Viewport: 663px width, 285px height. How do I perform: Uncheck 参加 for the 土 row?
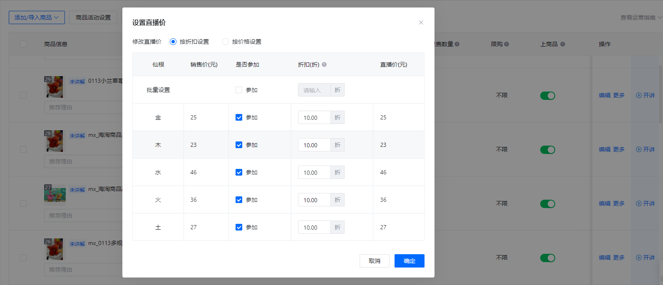click(239, 227)
